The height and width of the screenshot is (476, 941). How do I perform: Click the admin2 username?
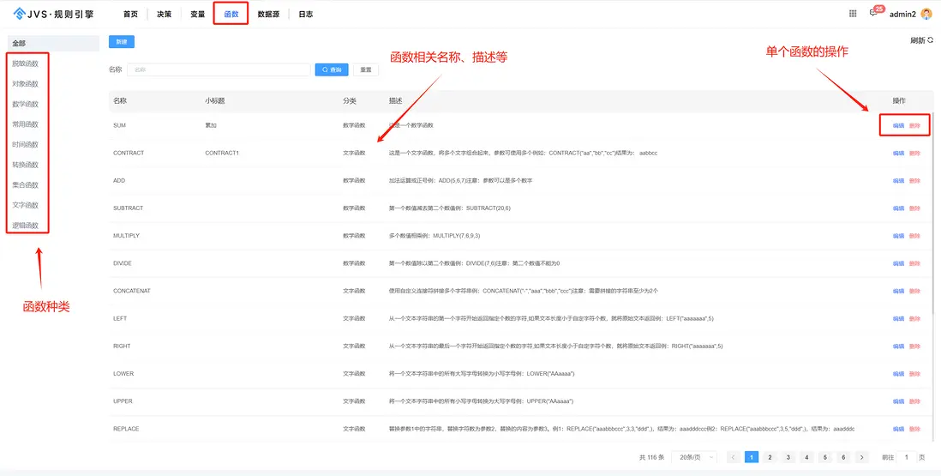click(x=902, y=14)
